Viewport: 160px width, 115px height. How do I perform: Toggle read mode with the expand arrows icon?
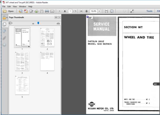[x=132, y=11]
